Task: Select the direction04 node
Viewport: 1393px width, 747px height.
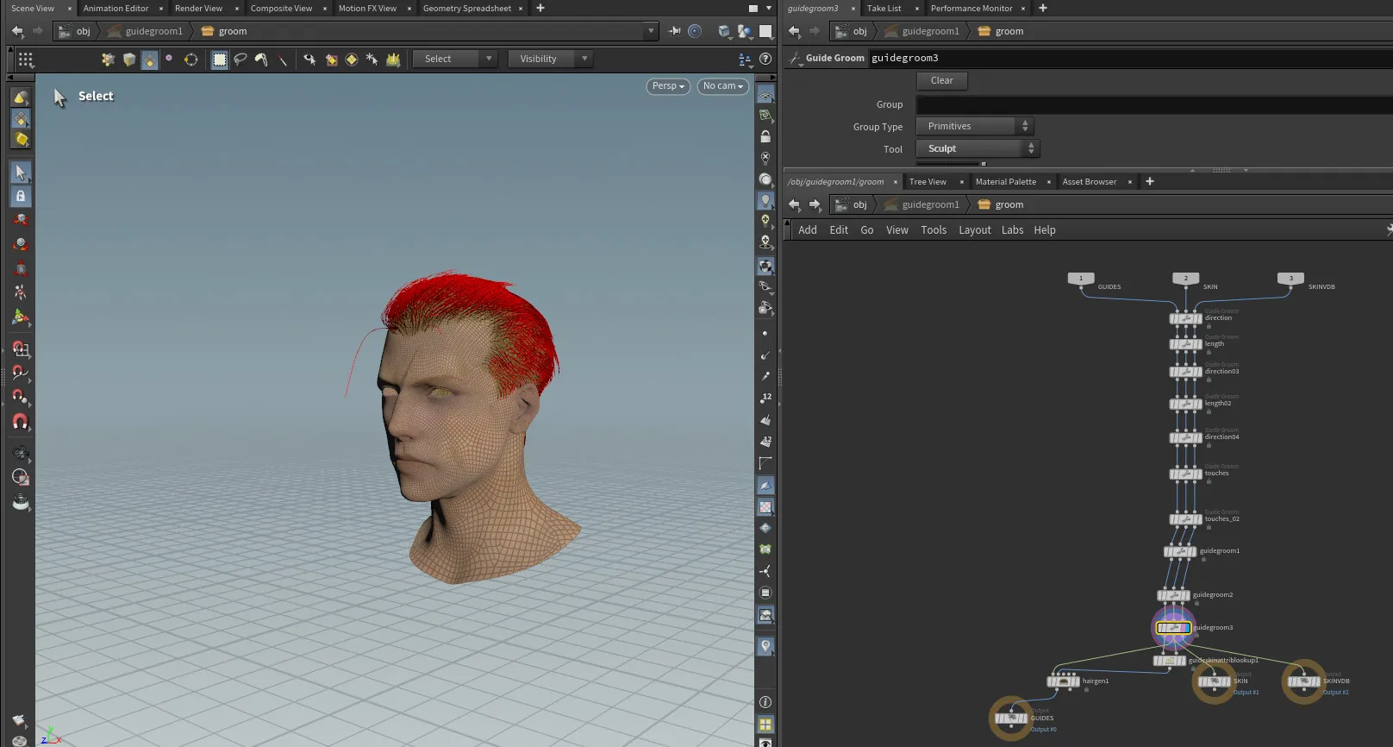Action: (x=1186, y=437)
